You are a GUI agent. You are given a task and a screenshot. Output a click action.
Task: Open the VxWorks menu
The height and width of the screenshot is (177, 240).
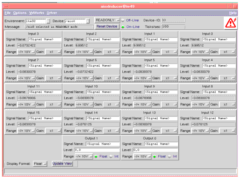[37, 13]
